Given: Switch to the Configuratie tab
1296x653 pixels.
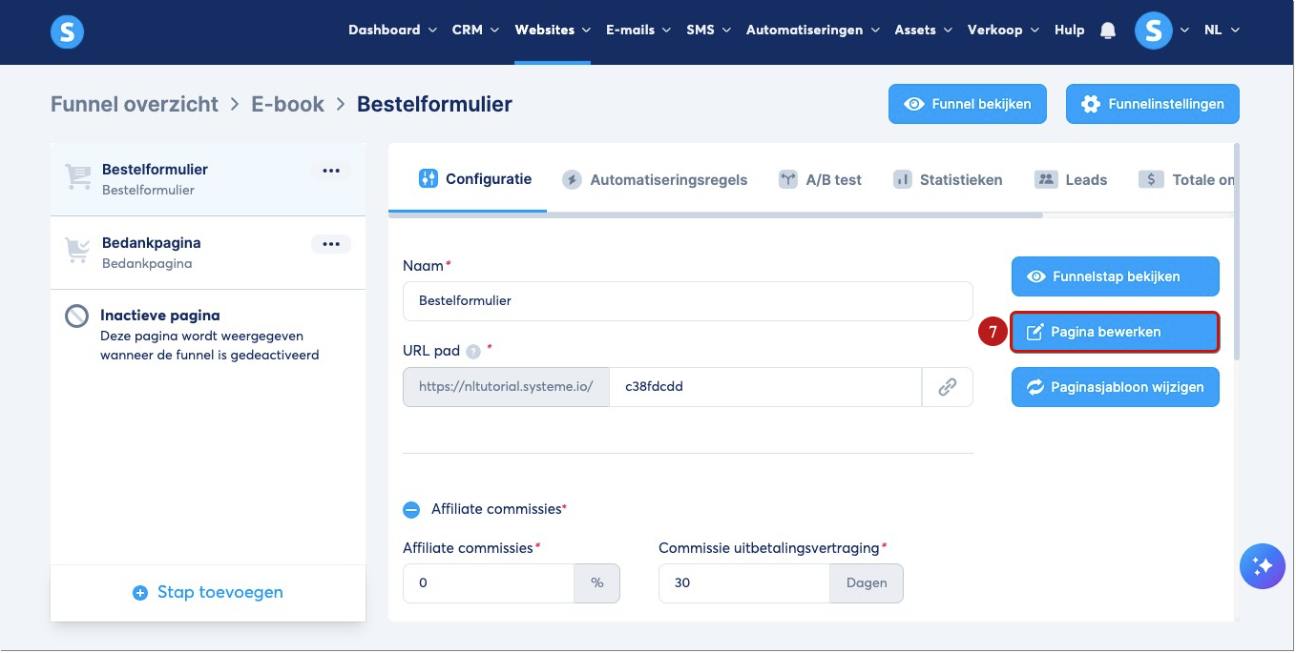Looking at the screenshot, I should click(x=475, y=178).
